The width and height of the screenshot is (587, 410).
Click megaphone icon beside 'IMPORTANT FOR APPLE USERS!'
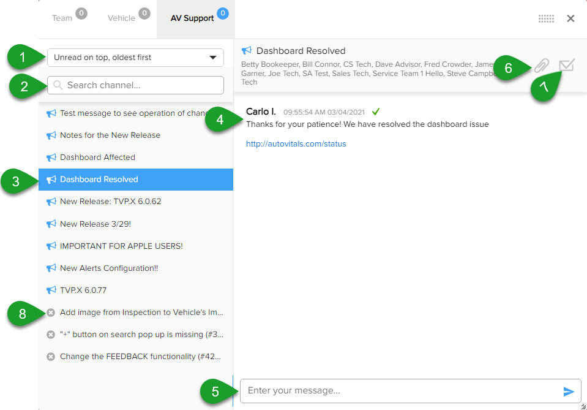click(x=51, y=246)
